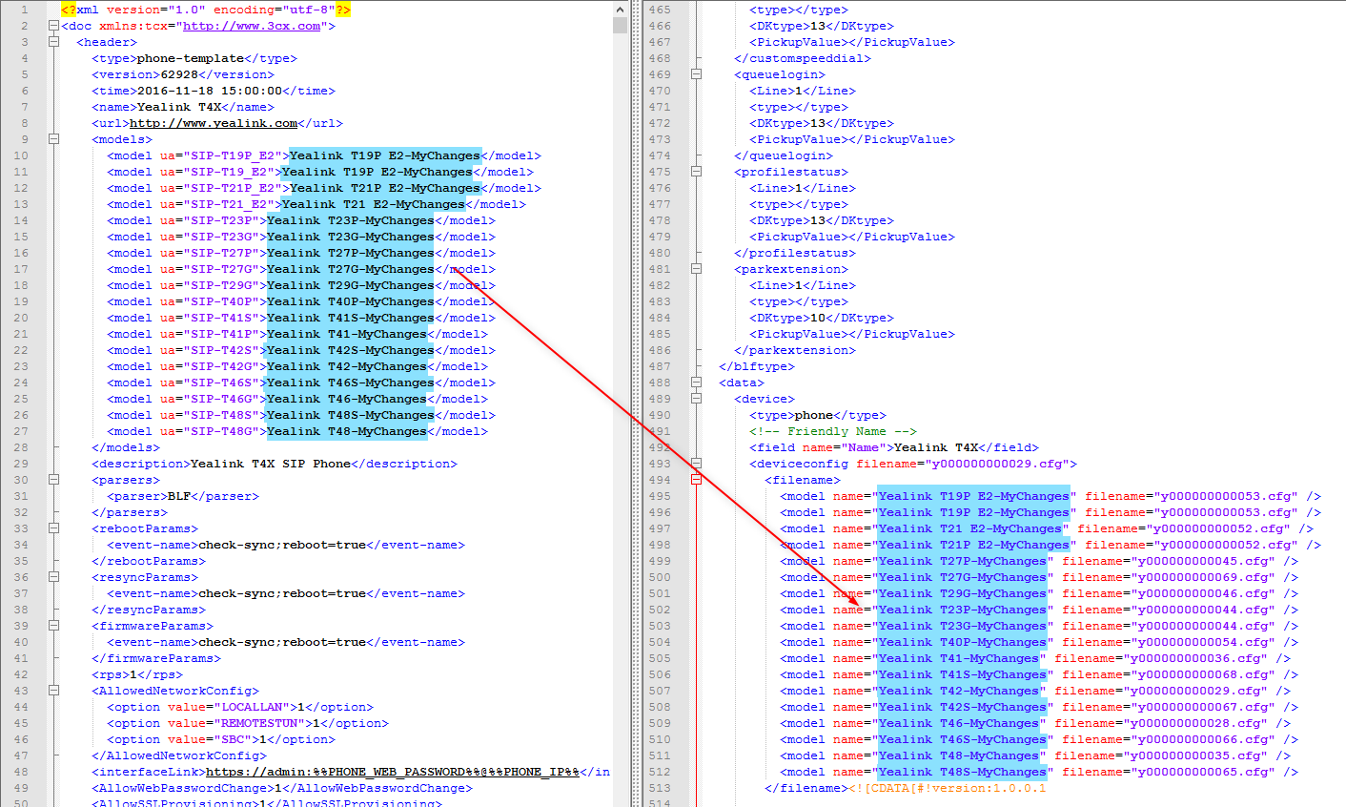Open the https://admin PHONE_WEB_PASSWORD interface link
The width and height of the screenshot is (1346, 807).
pos(393,772)
